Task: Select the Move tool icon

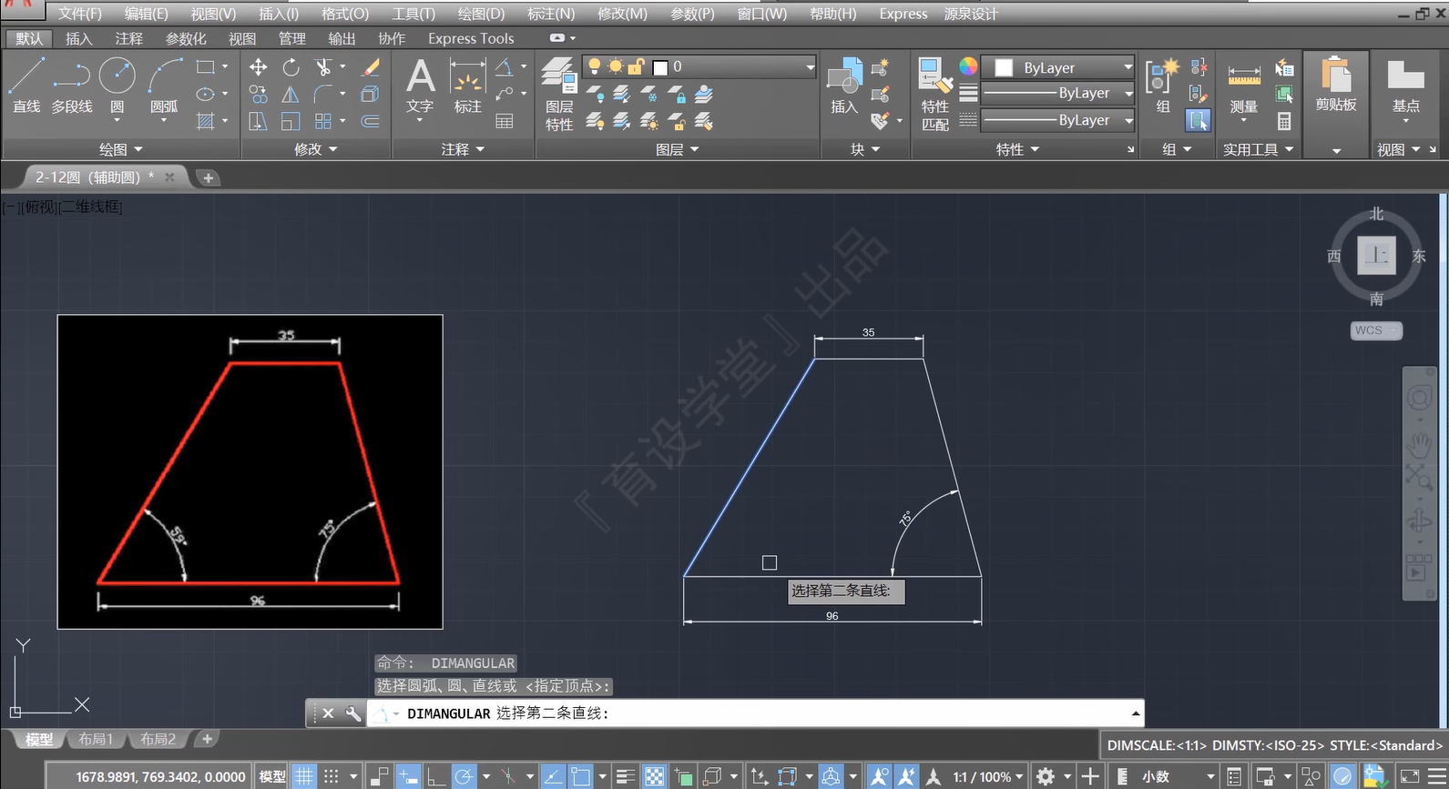Action: click(x=259, y=67)
